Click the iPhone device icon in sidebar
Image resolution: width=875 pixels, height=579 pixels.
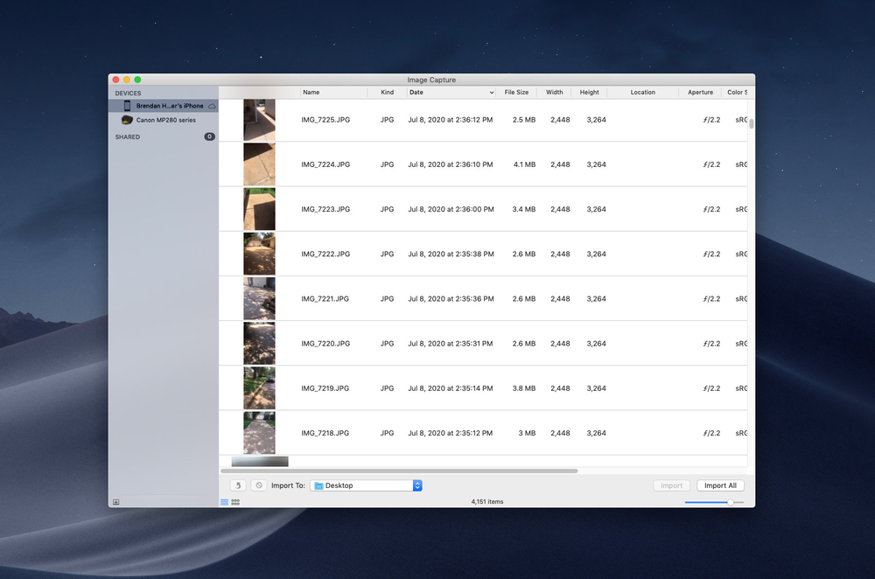pos(127,106)
